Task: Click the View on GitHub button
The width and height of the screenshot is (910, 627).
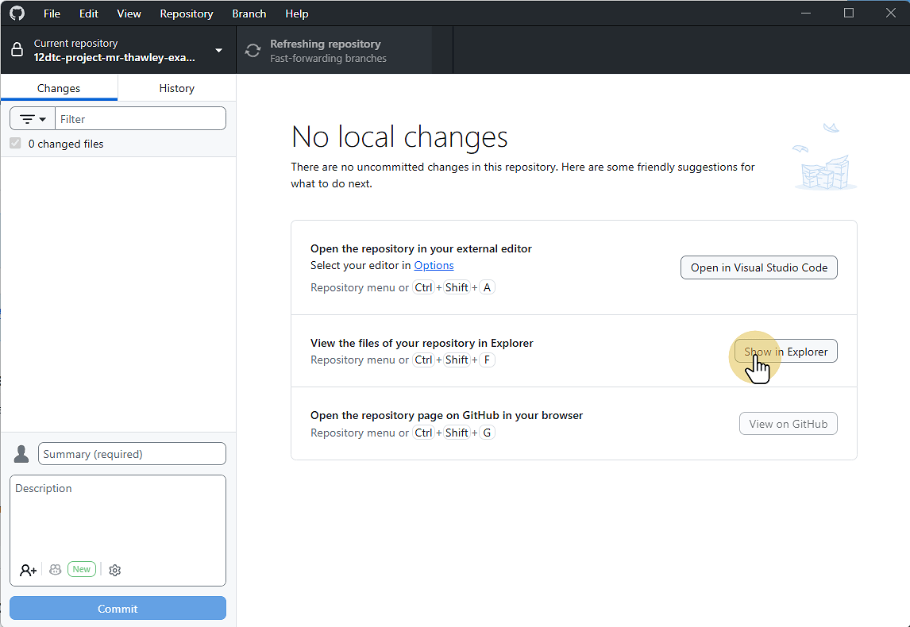Action: click(x=788, y=423)
